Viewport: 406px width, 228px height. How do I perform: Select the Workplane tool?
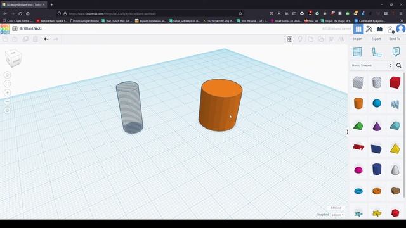[x=357, y=52]
